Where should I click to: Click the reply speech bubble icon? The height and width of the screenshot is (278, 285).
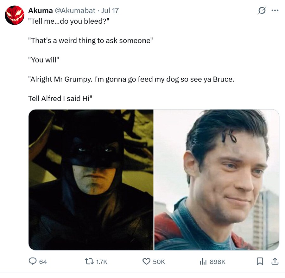click(33, 261)
